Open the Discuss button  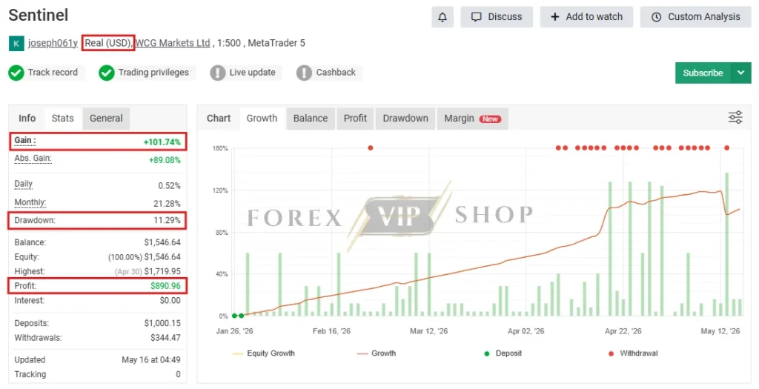click(497, 17)
